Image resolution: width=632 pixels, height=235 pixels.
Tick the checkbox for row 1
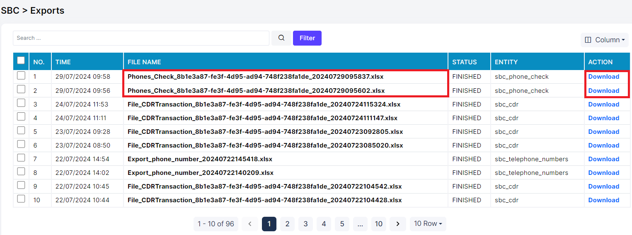point(21,76)
